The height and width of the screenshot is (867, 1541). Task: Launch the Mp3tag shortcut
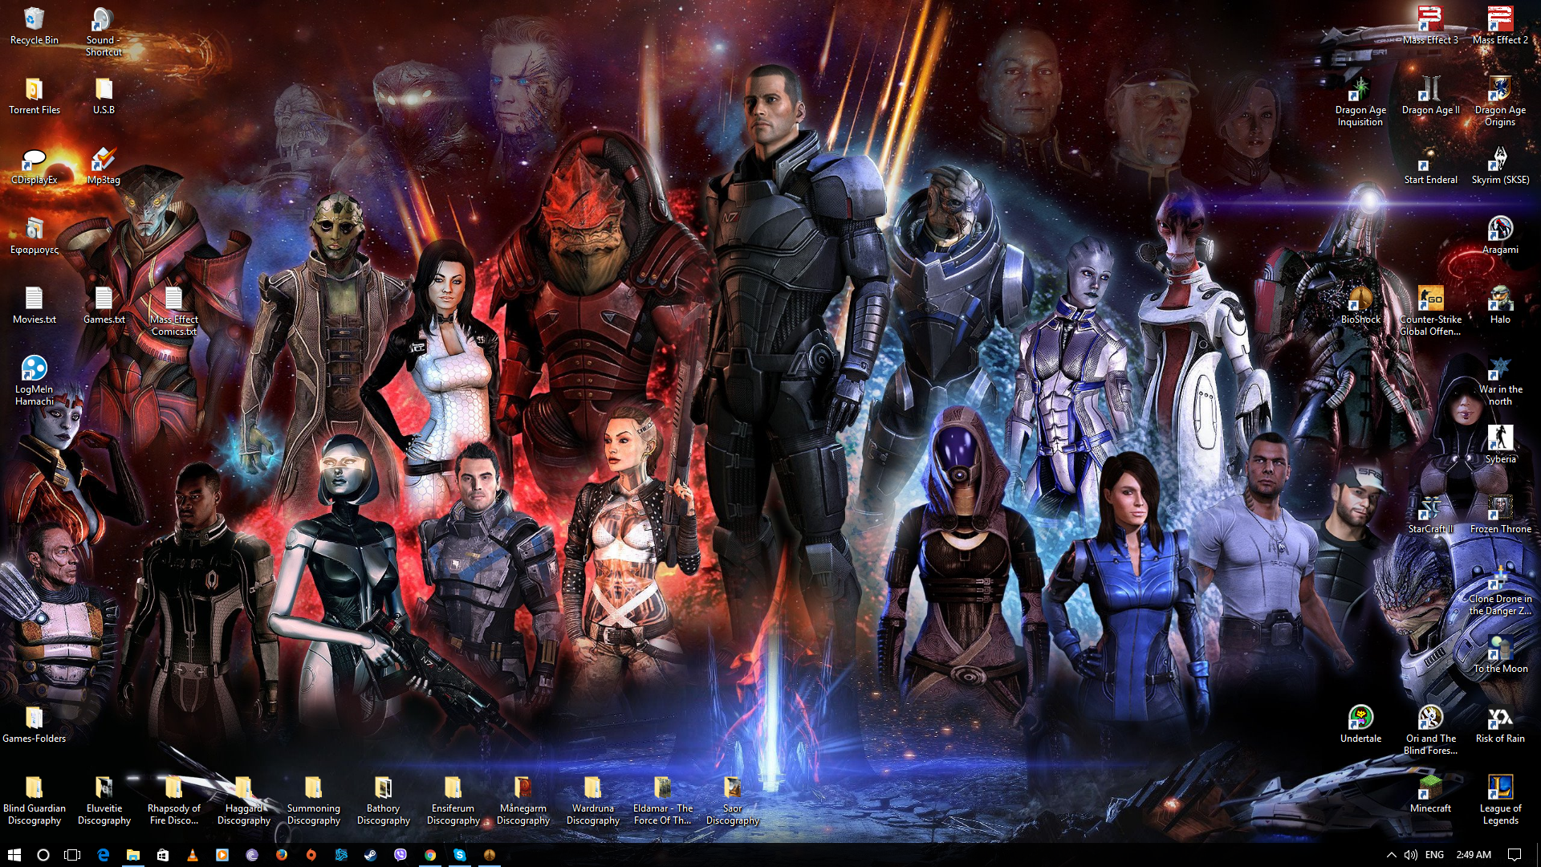pos(104,166)
